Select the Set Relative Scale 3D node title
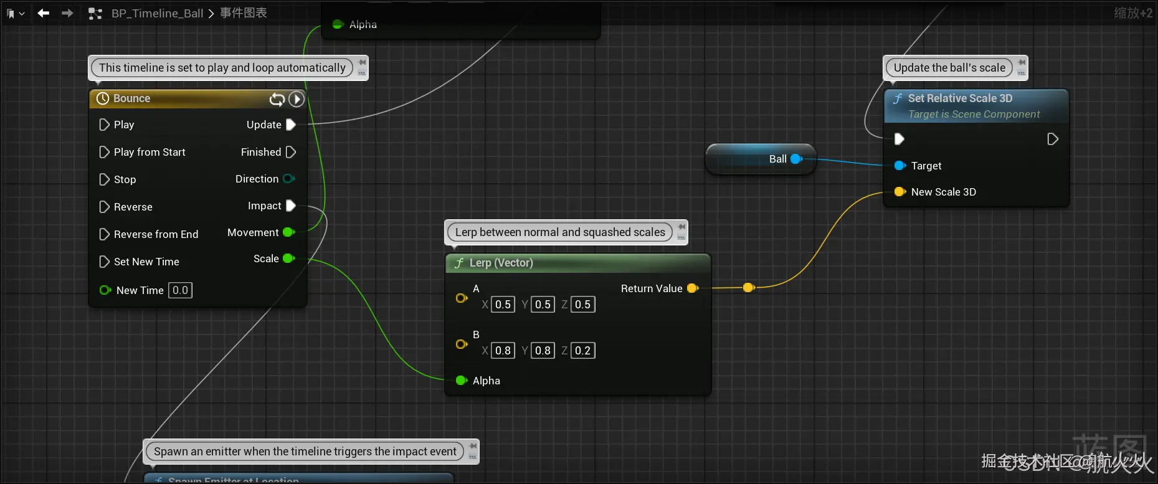Image resolution: width=1158 pixels, height=484 pixels. [x=960, y=98]
